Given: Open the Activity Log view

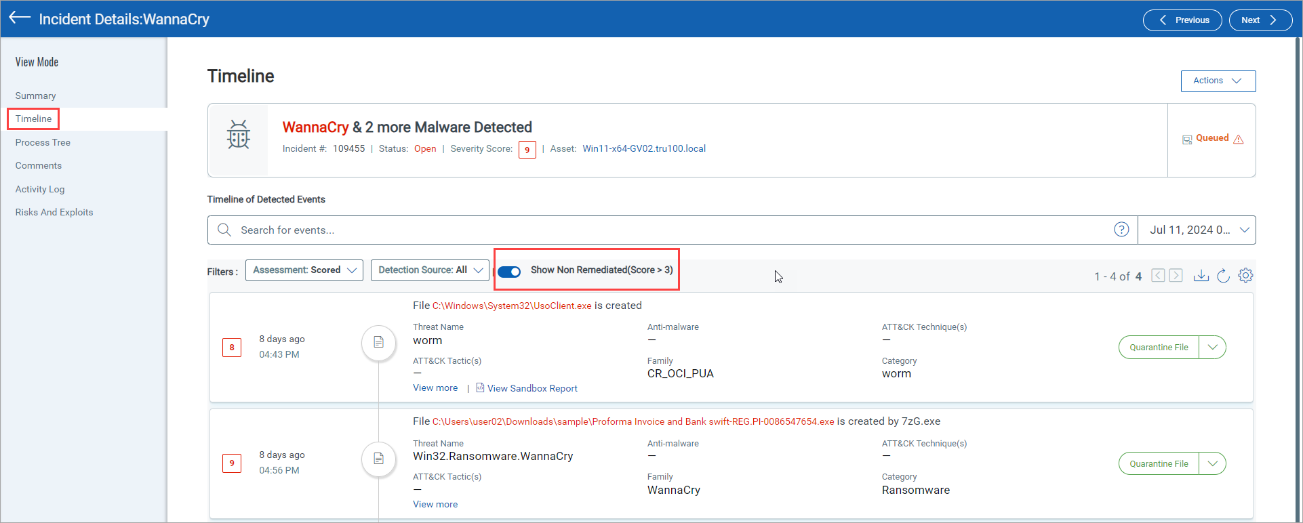Looking at the screenshot, I should tap(40, 189).
